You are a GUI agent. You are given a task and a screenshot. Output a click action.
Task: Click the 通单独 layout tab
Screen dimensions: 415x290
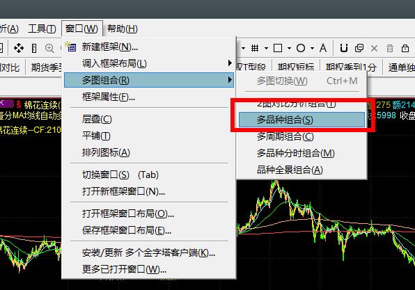(401, 67)
